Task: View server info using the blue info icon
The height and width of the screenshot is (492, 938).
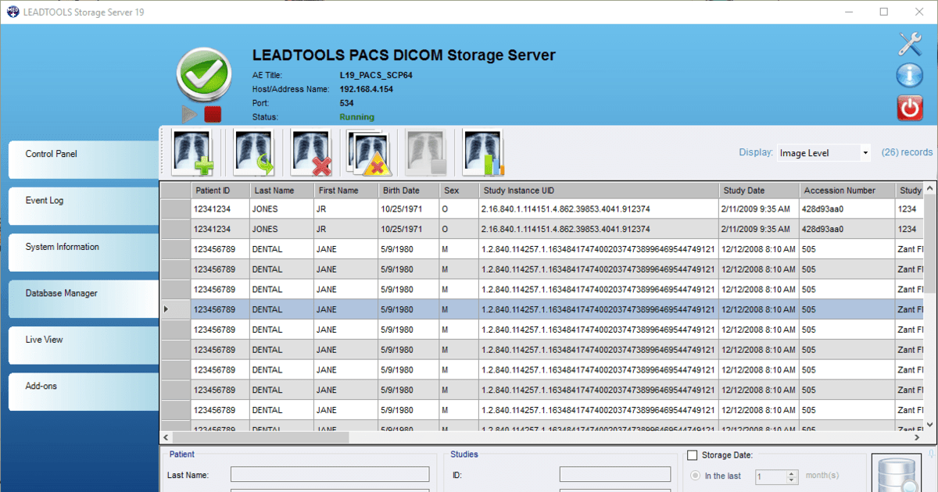Action: click(909, 76)
